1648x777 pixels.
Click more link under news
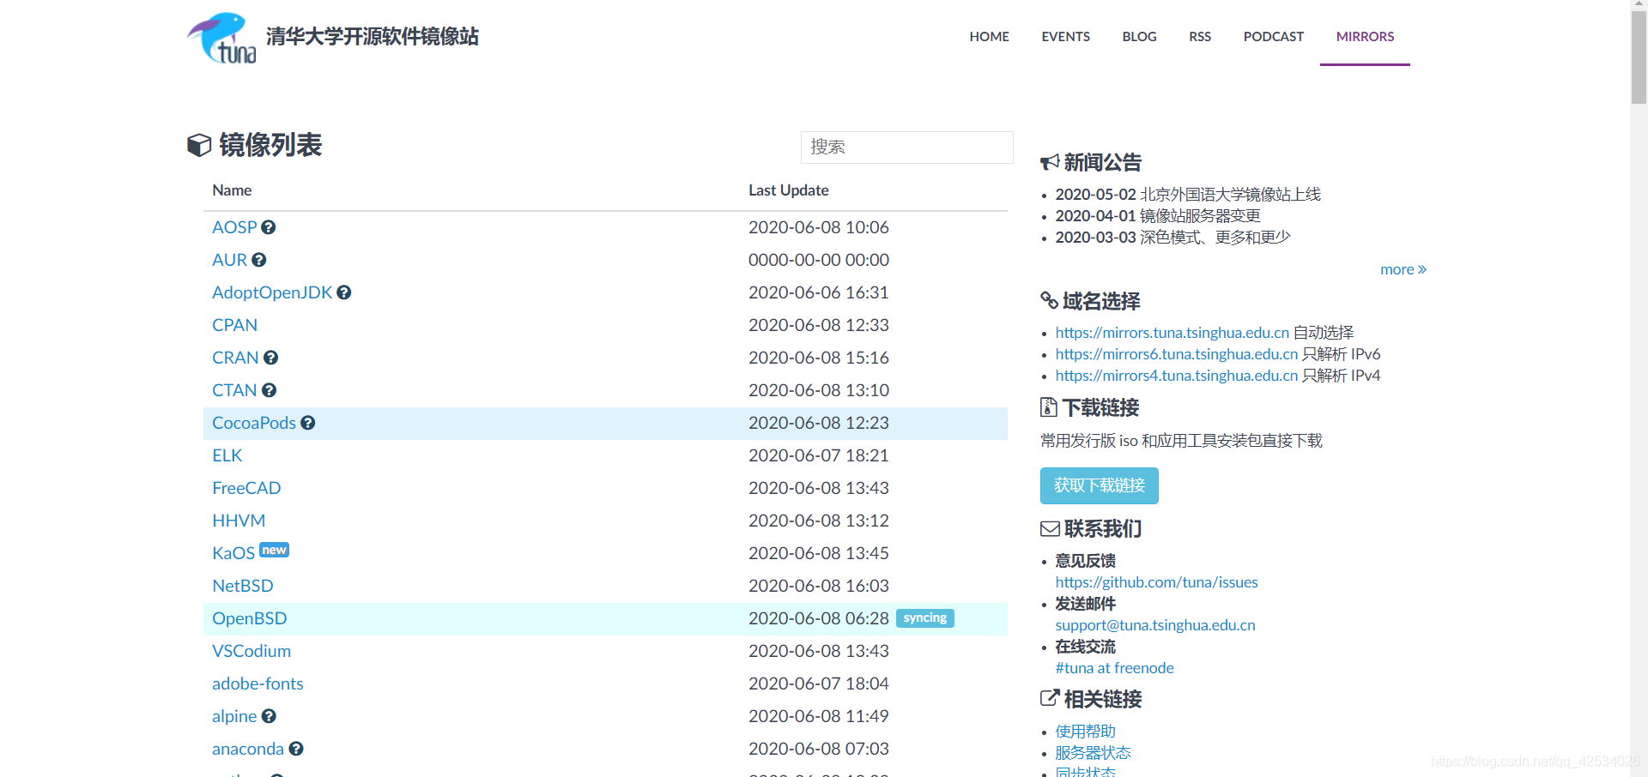pyautogui.click(x=1403, y=269)
